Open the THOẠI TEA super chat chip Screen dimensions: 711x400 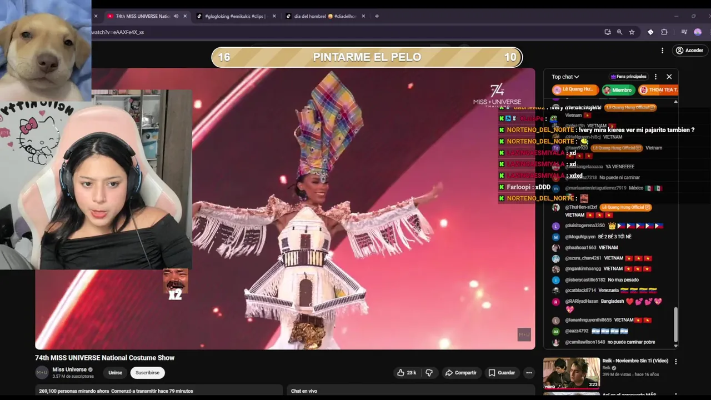coord(658,90)
